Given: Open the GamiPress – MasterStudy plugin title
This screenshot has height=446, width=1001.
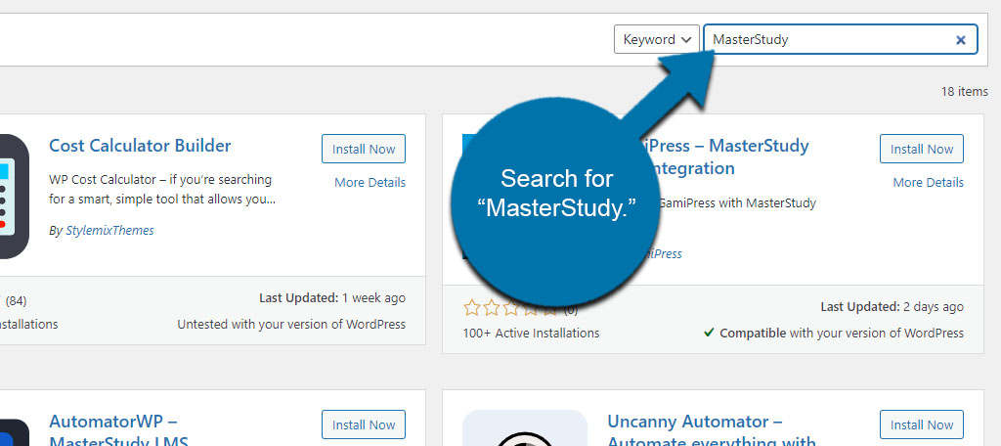Looking at the screenshot, I should [724, 156].
